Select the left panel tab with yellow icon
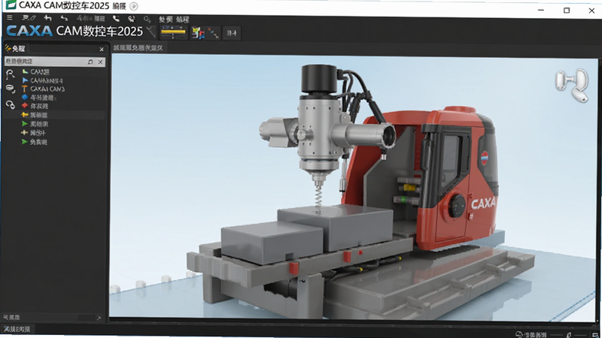 (15, 49)
